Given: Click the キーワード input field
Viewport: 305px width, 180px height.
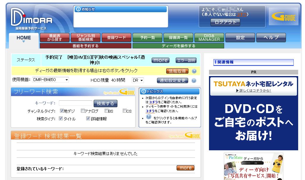Looking at the screenshot, I should pyautogui.click(x=76, y=103).
